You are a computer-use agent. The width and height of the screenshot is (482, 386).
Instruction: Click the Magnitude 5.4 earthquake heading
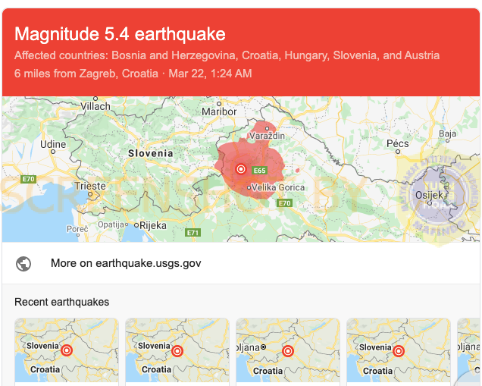[x=120, y=33]
